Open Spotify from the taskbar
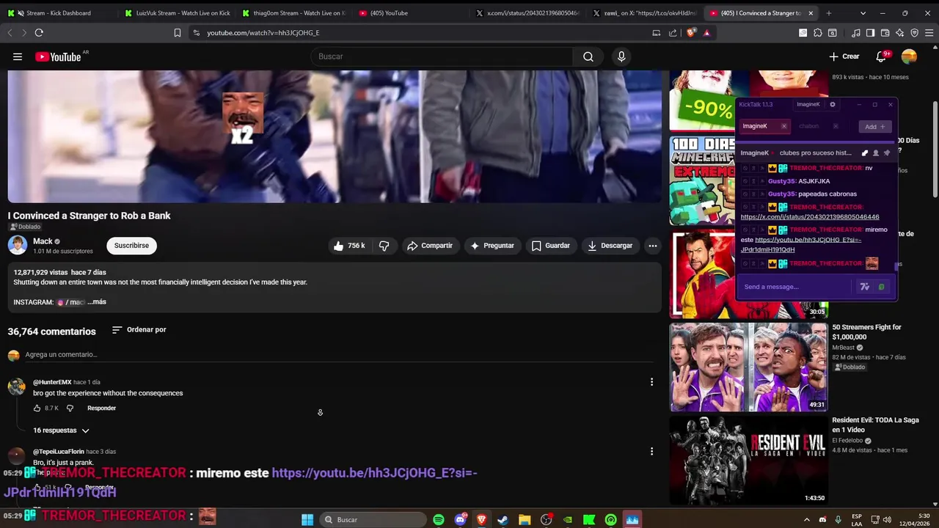This screenshot has width=939, height=528. 439,520
